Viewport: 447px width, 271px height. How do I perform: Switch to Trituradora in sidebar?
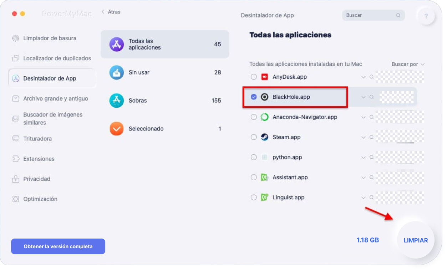[52, 139]
